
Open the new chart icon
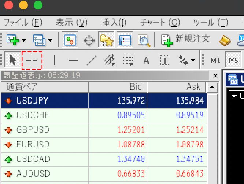tap(13, 40)
